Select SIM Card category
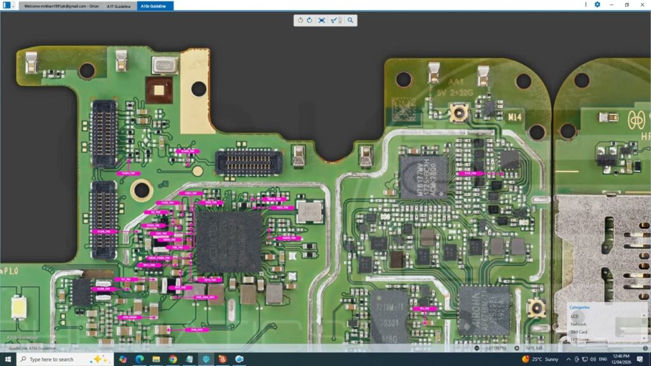Screen dimensions: 651x366 (579, 332)
